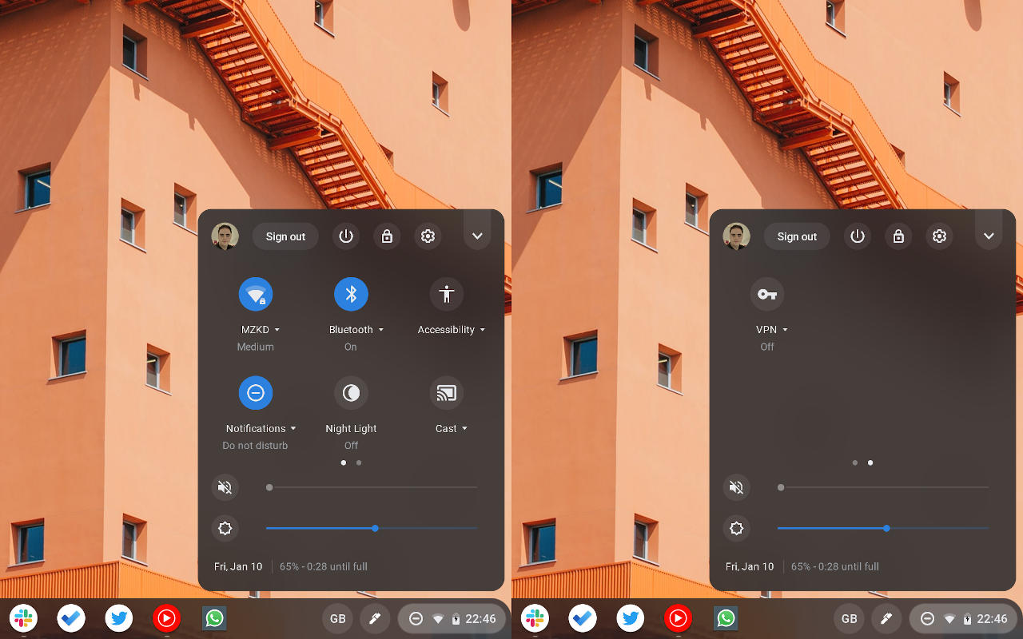The height and width of the screenshot is (639, 1023).
Task: Disable Do not disturb notifications icon
Action: tap(256, 393)
